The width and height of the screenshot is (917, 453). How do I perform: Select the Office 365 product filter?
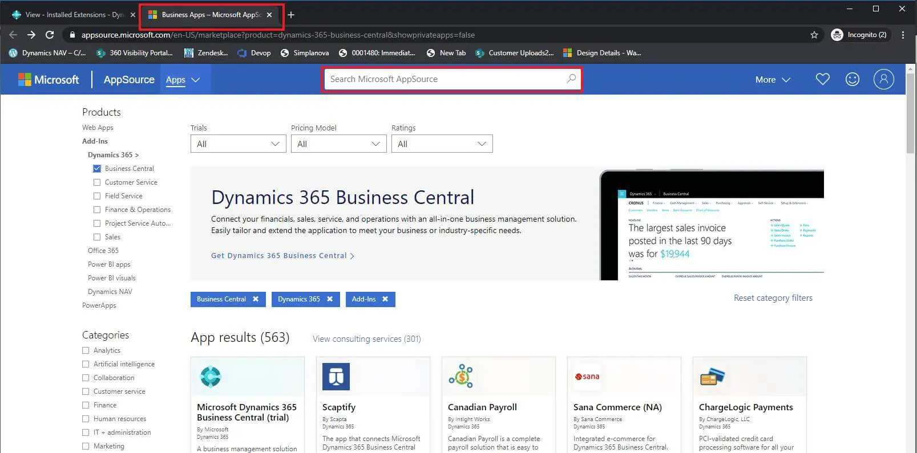click(x=103, y=251)
